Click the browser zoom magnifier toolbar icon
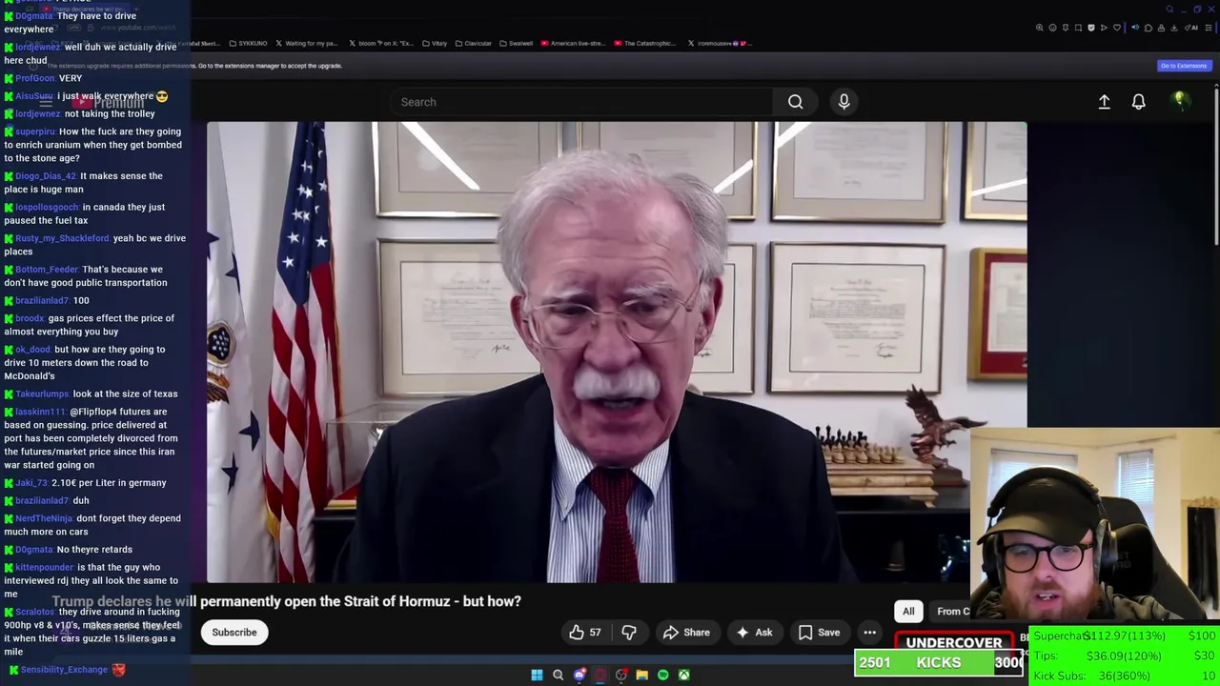 point(1040,28)
